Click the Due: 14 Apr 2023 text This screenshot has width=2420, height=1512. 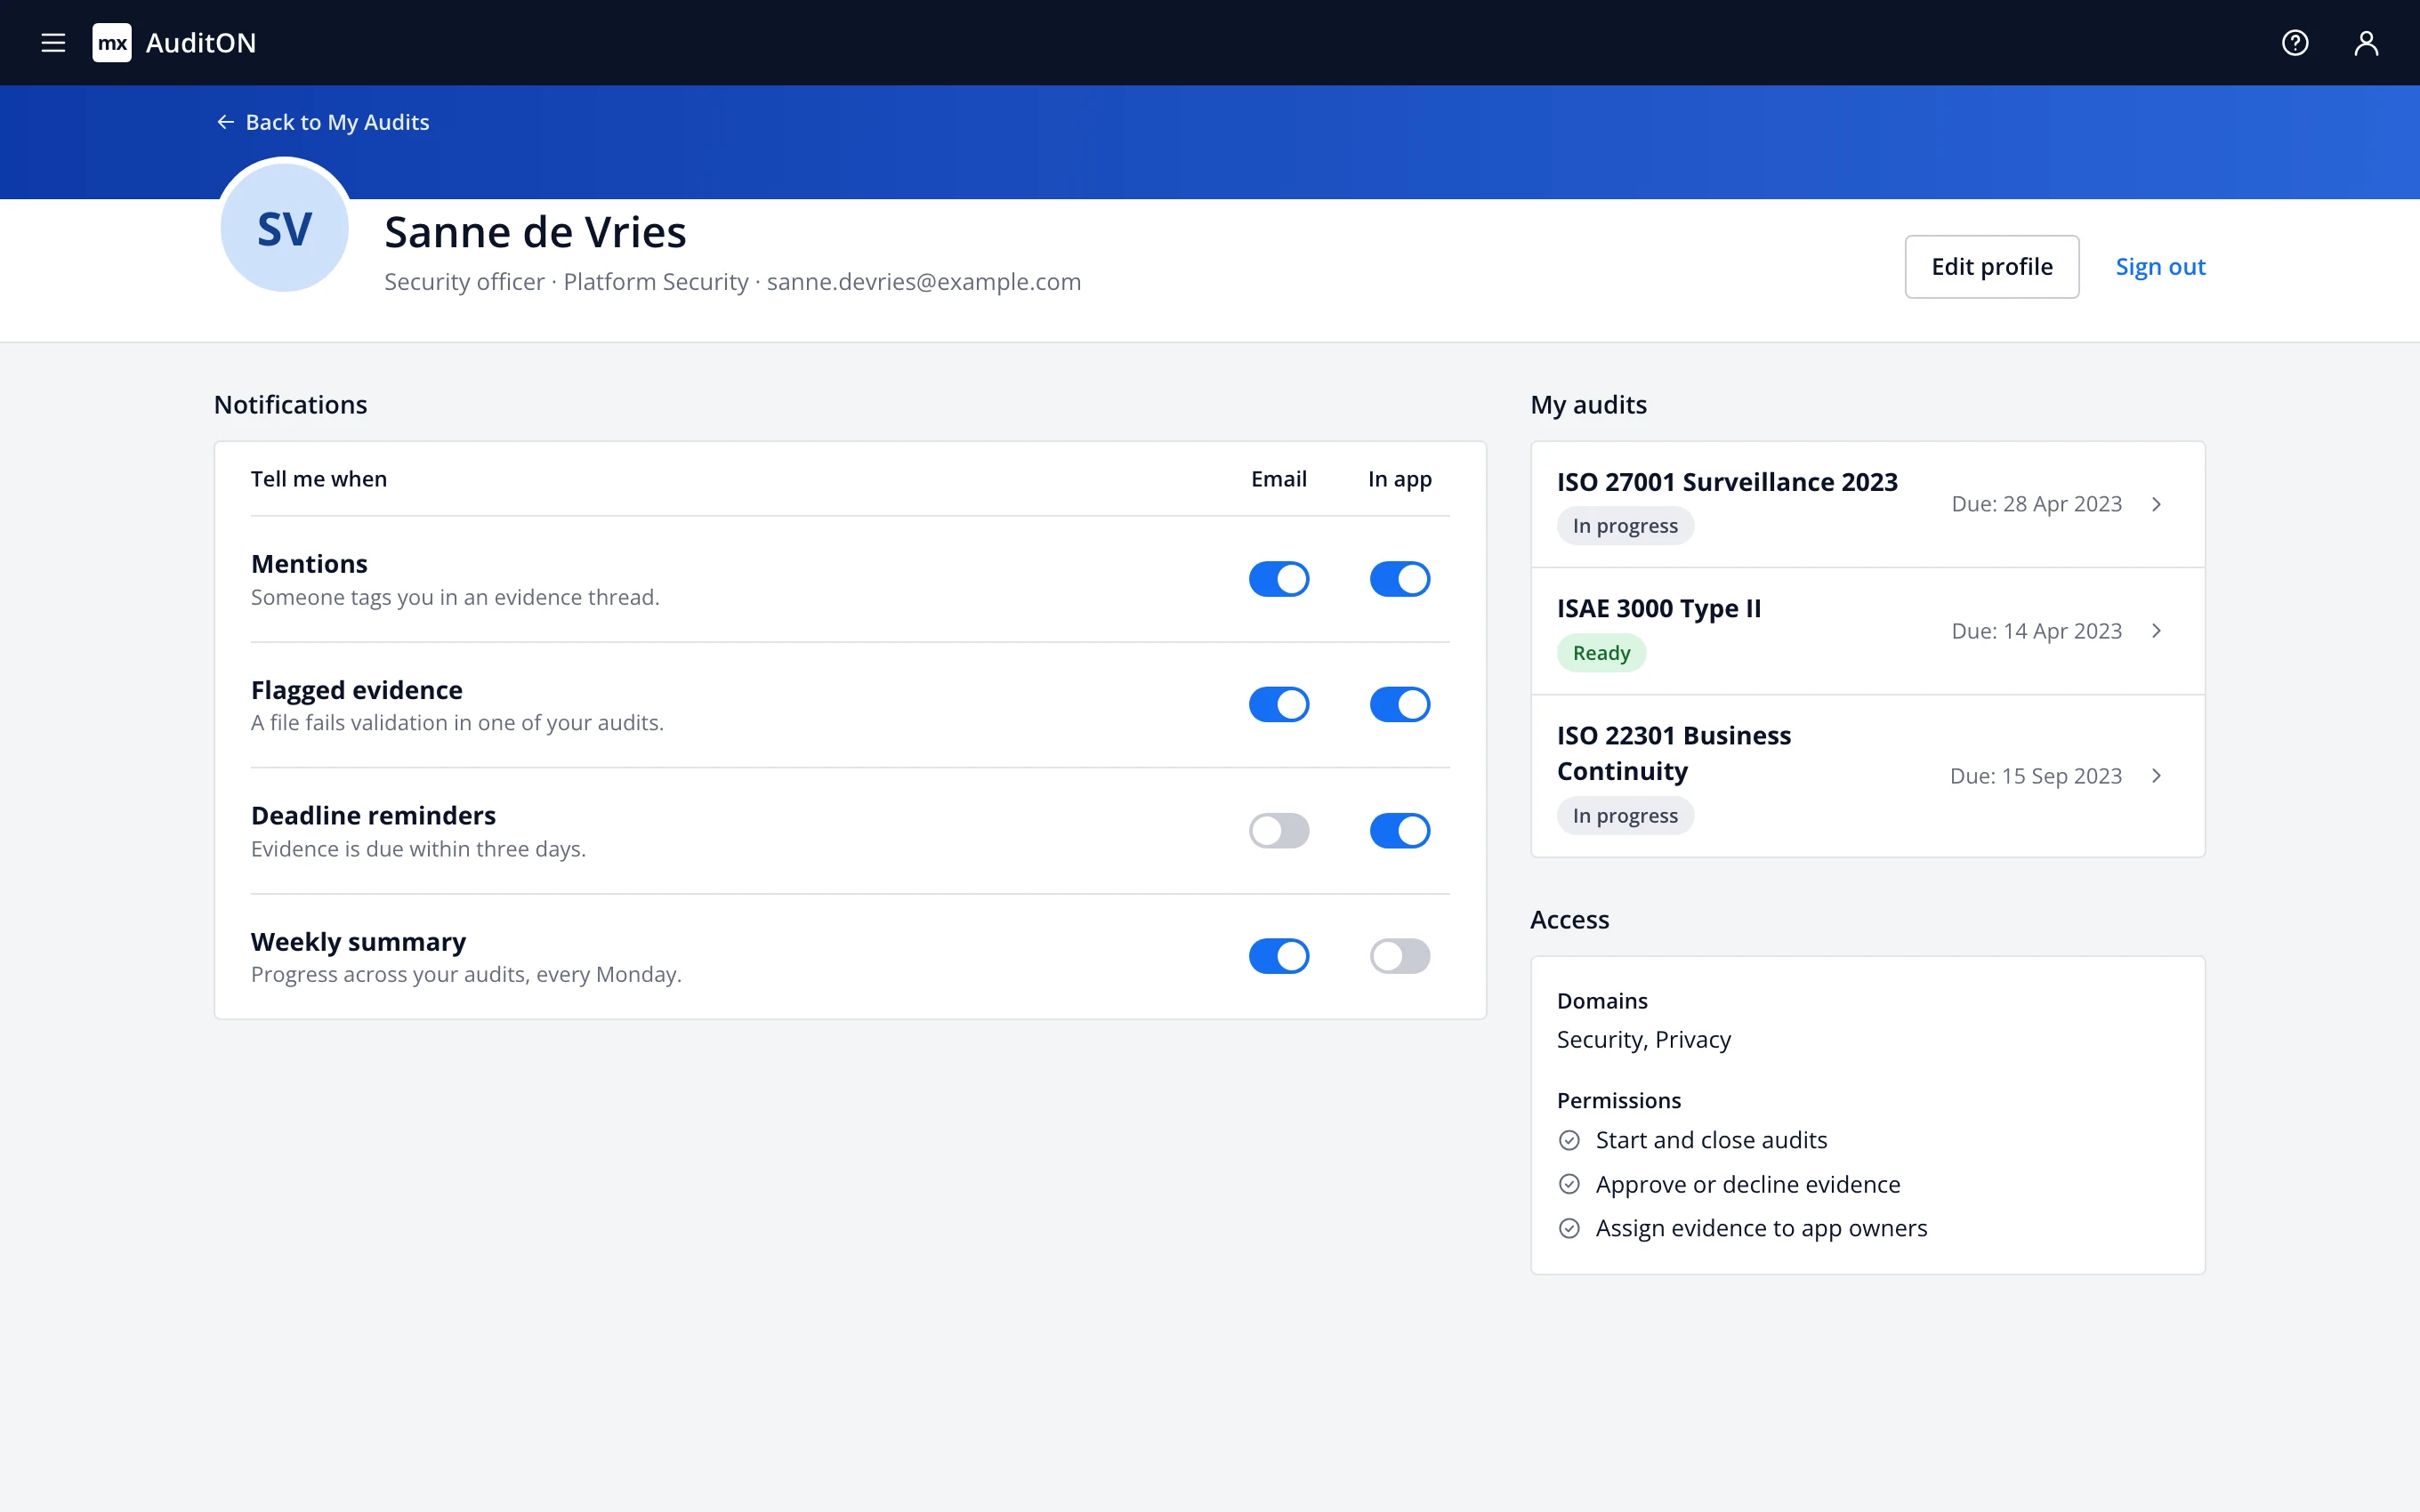click(2036, 631)
